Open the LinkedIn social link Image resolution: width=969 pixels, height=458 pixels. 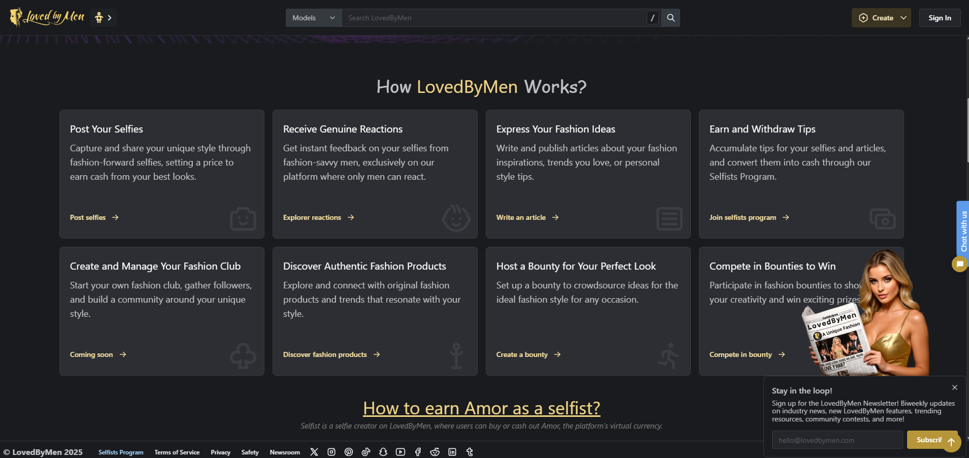[452, 452]
